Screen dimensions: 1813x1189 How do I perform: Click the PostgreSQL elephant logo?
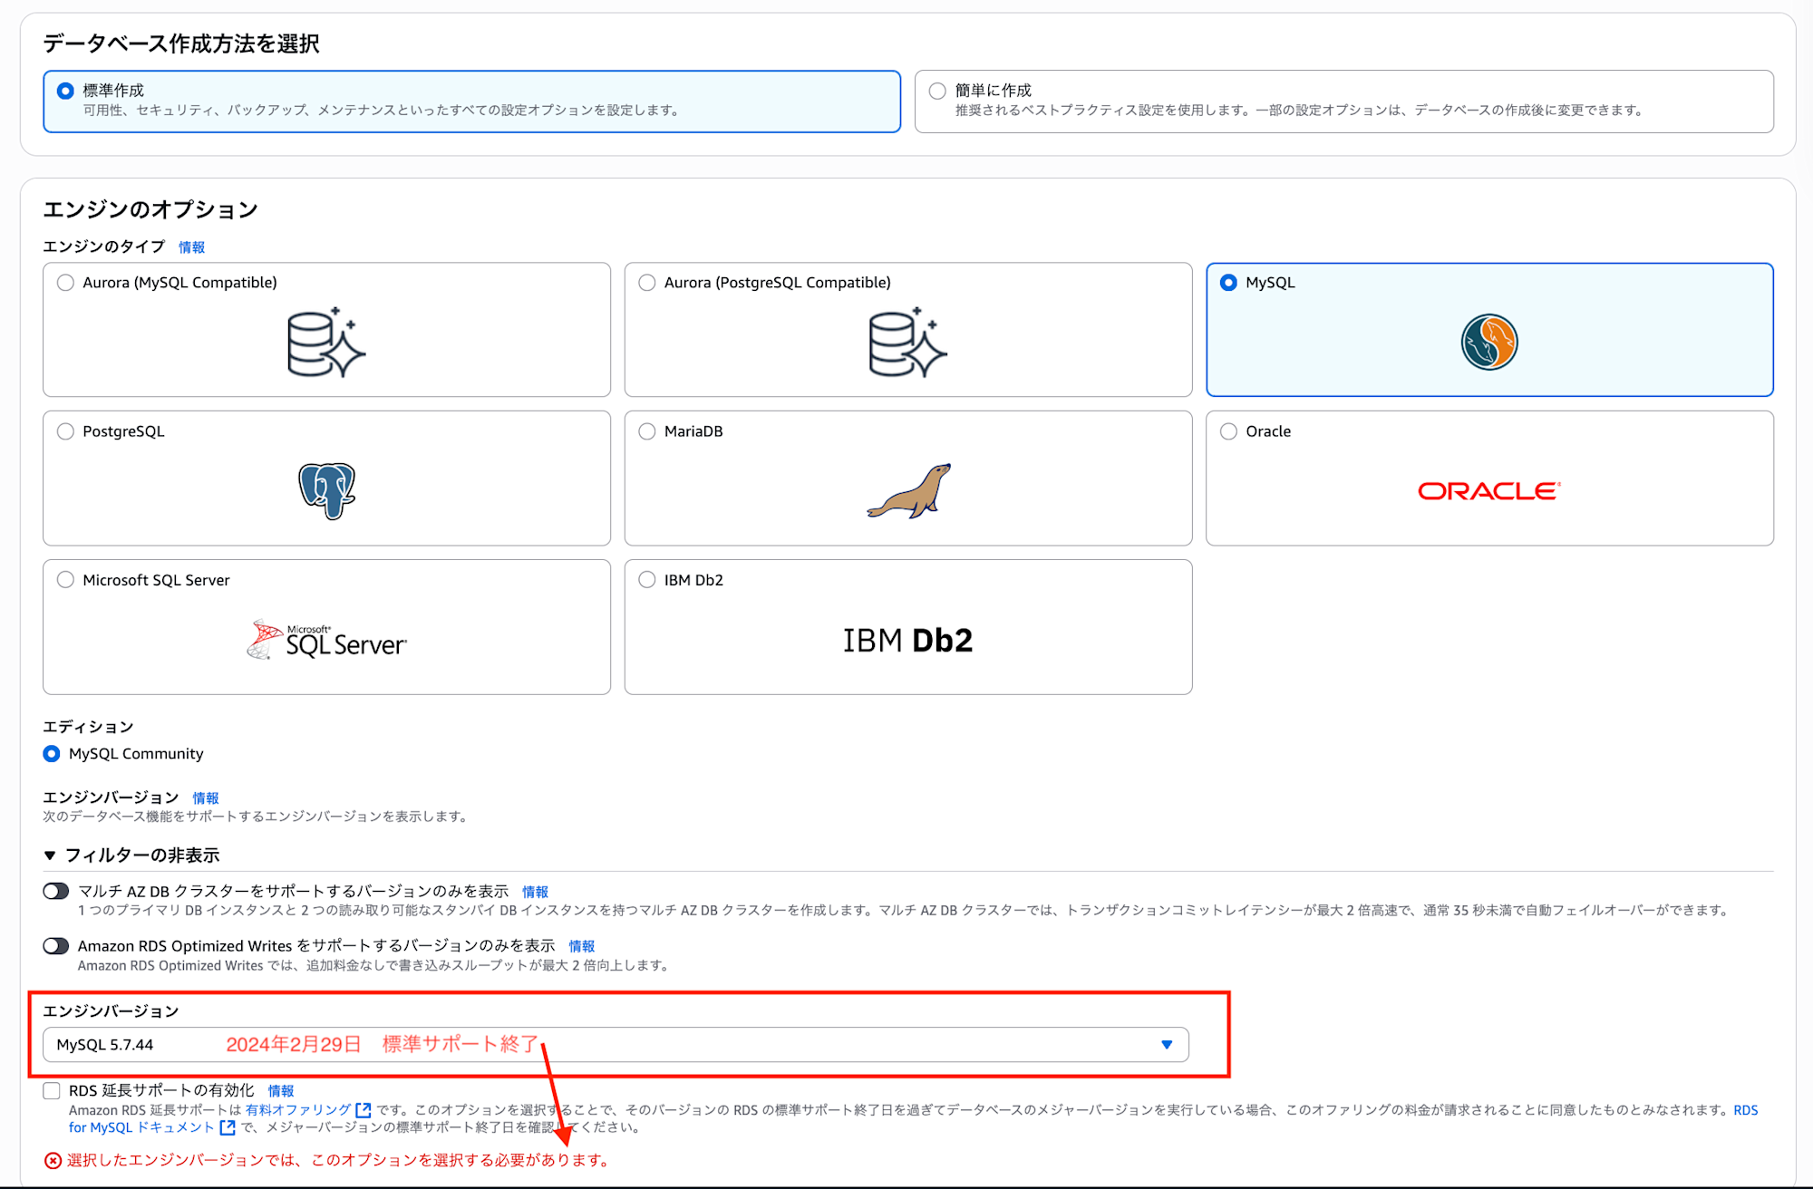coord(327,490)
